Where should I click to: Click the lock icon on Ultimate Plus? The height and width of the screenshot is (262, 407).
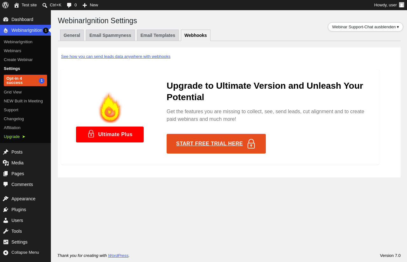[91, 134]
